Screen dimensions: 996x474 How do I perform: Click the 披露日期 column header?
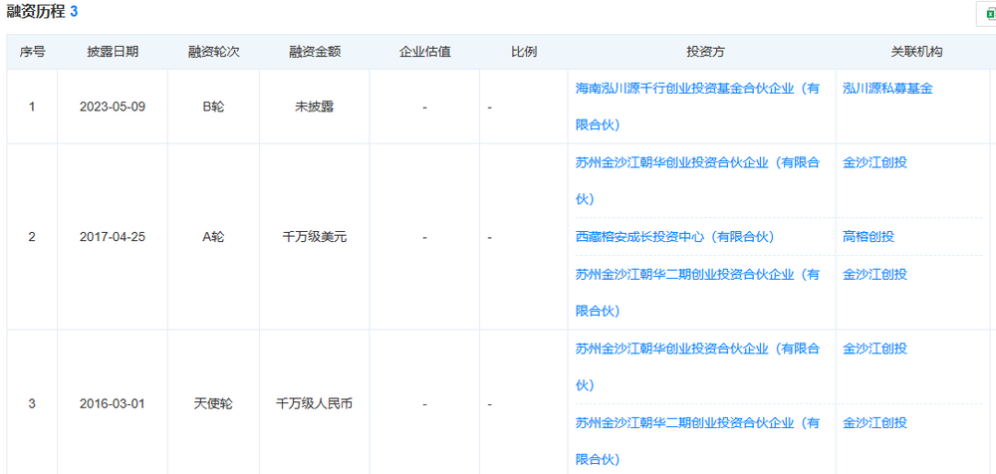(x=113, y=52)
